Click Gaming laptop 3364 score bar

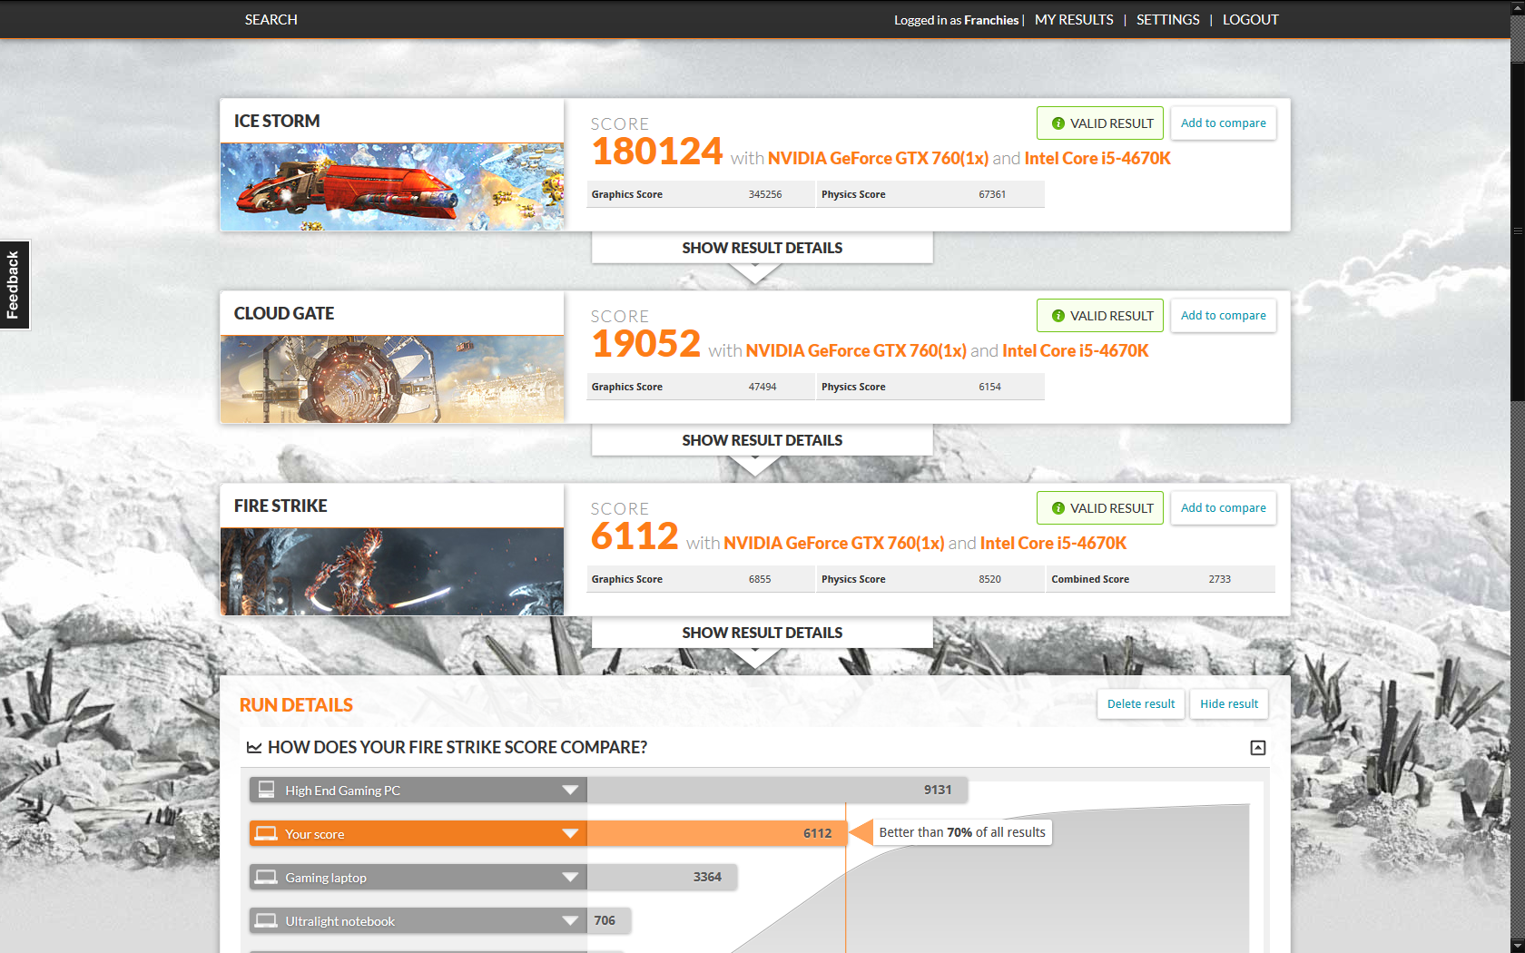click(x=662, y=877)
